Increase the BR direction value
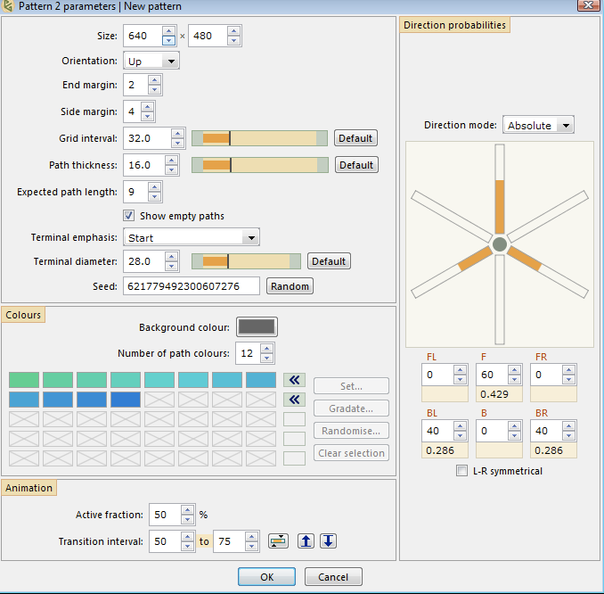This screenshot has height=594, width=604. pos(568,425)
